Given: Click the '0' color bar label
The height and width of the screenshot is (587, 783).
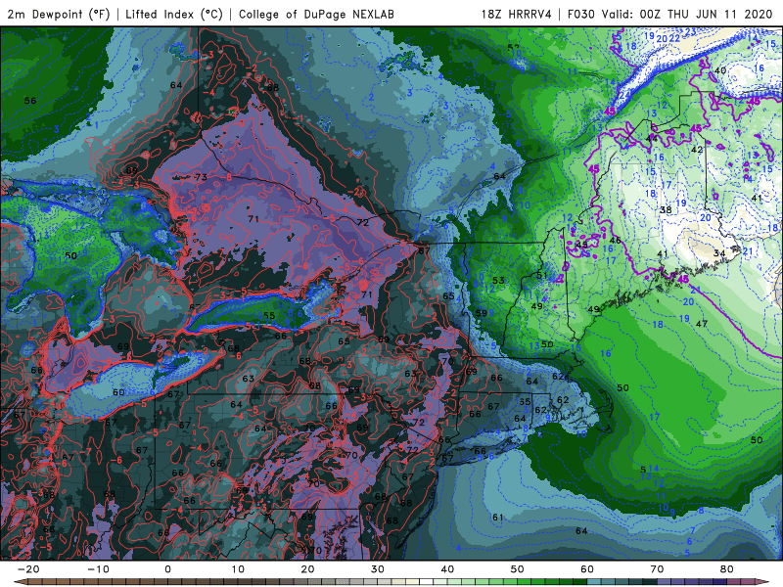Looking at the screenshot, I should (167, 569).
